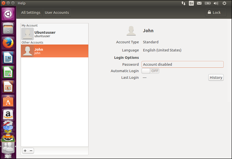Launch Firefox web browser
This screenshot has height=159, width=232.
click(8, 43)
